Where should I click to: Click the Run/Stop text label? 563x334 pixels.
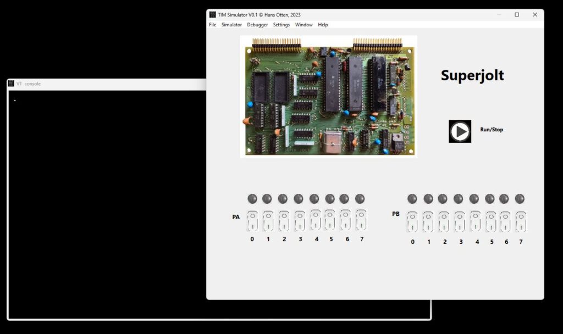[492, 130]
